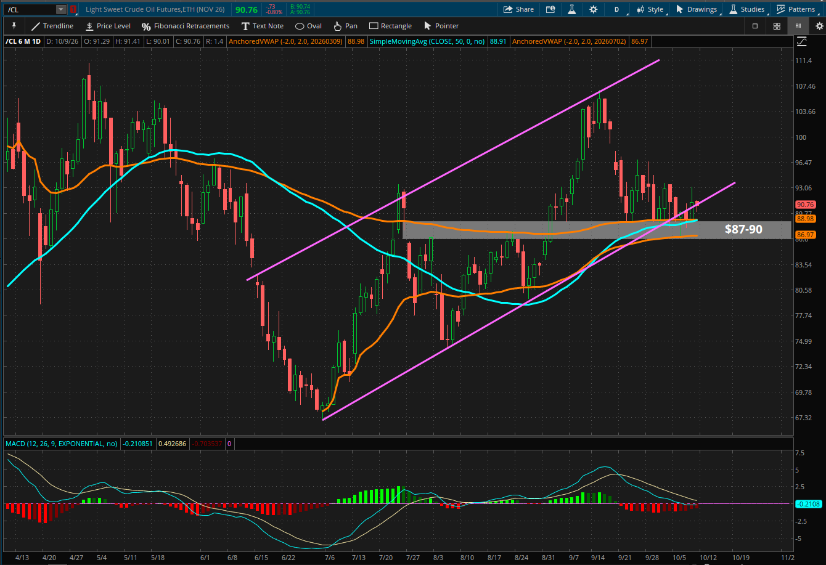Click the 88.98 orange price axis label
Viewport: 826px width, 565px height.
tap(806, 219)
